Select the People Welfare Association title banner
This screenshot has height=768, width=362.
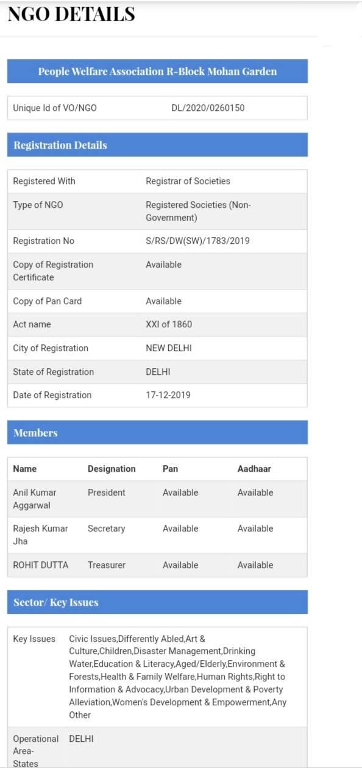[157, 71]
